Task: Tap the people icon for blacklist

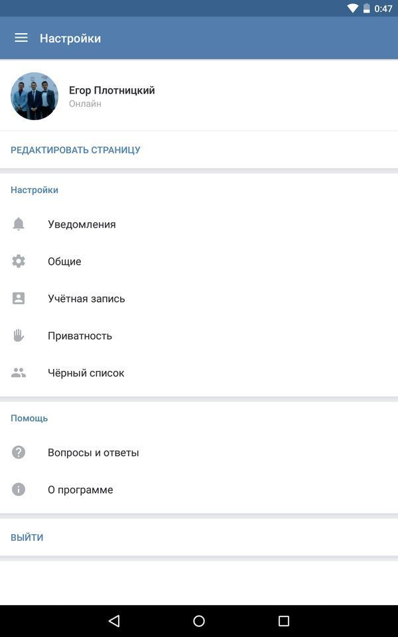Action: point(19,373)
